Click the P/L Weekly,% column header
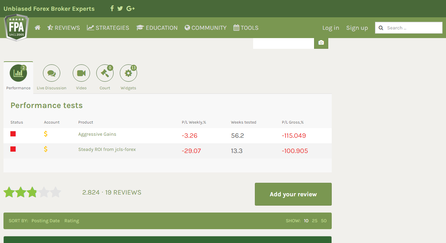 click(194, 122)
